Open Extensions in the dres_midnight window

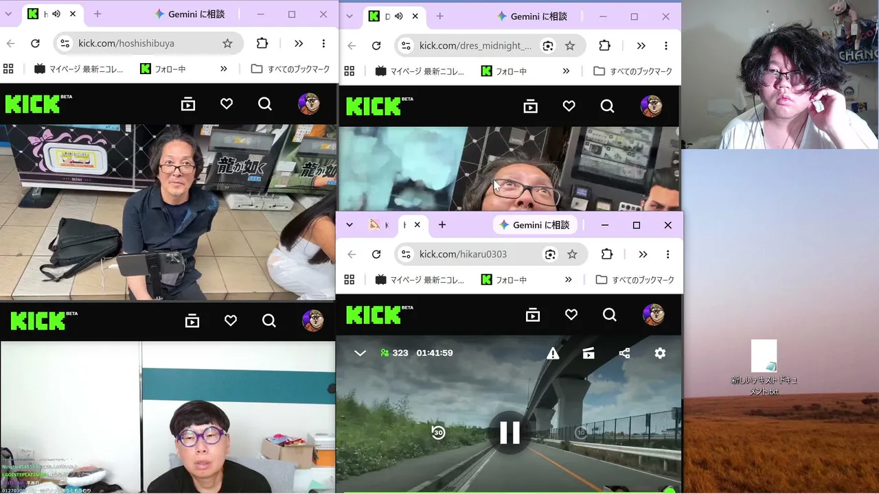[x=604, y=46]
